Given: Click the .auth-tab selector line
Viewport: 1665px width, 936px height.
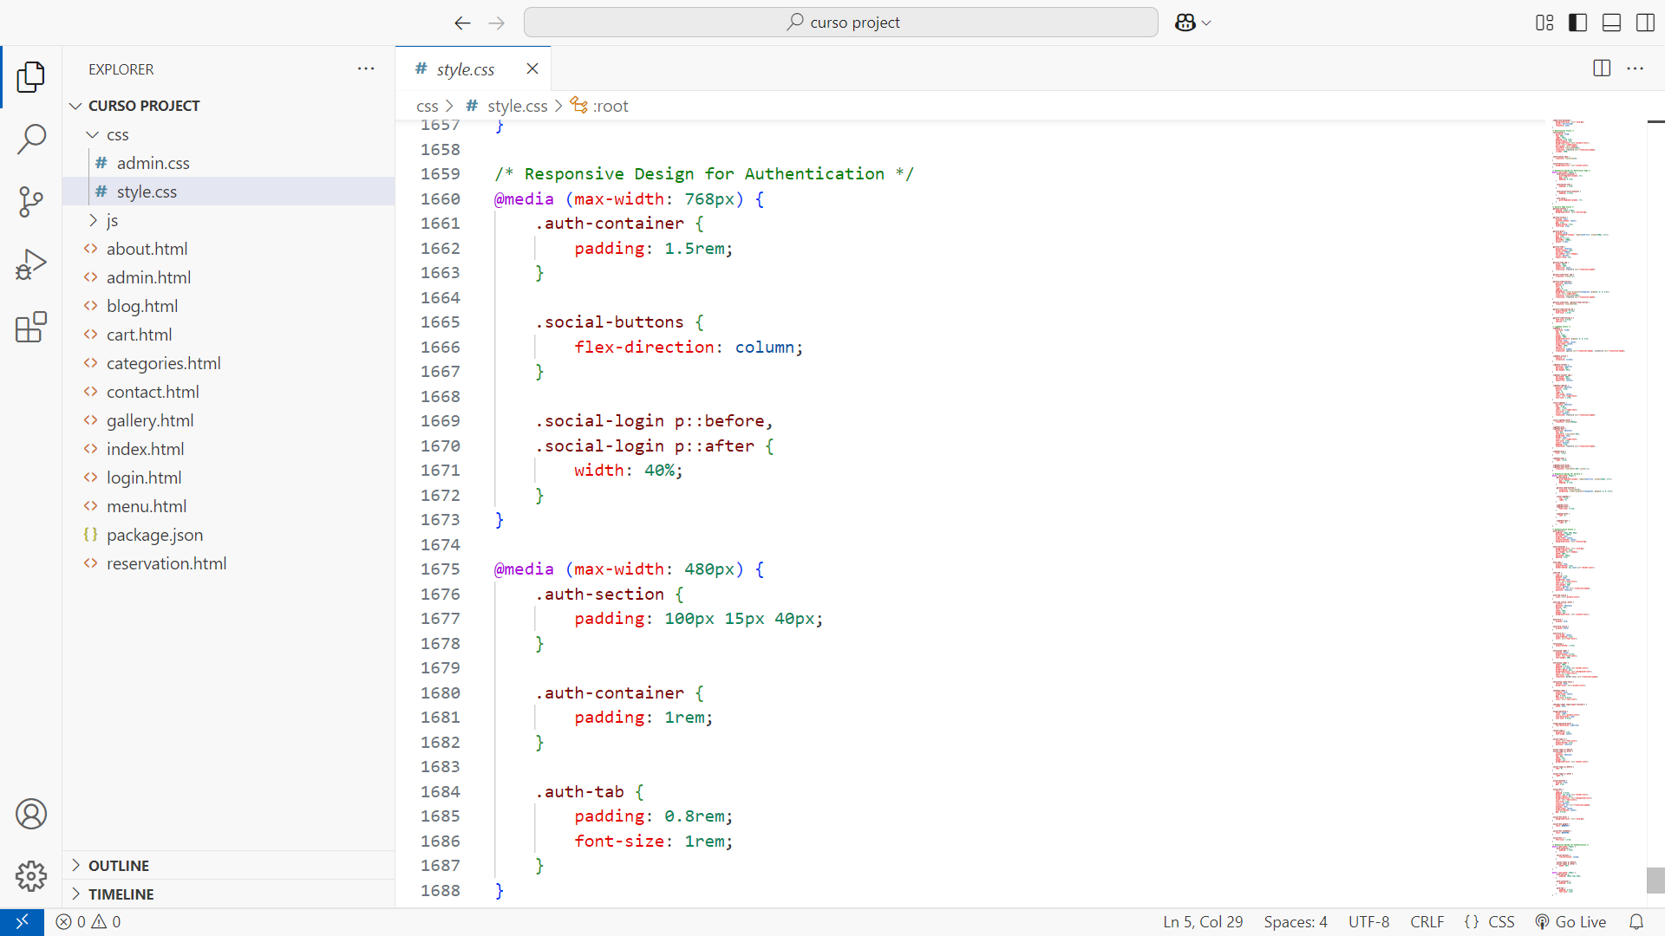Looking at the screenshot, I should pos(590,792).
